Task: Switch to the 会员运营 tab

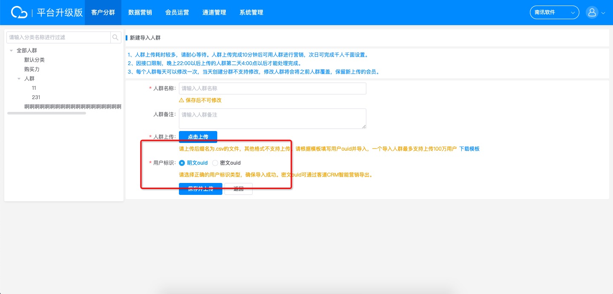Action: (177, 12)
